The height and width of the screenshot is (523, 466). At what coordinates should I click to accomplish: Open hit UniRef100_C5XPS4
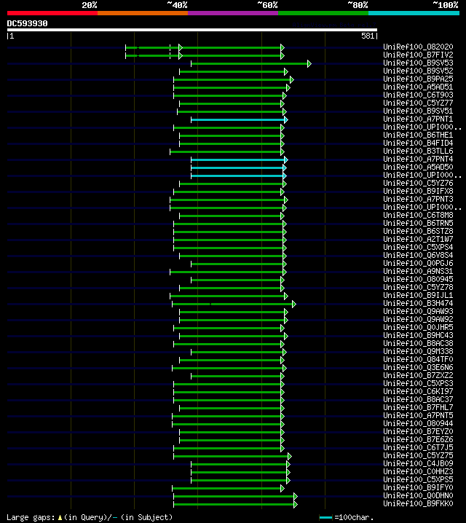coord(418,247)
